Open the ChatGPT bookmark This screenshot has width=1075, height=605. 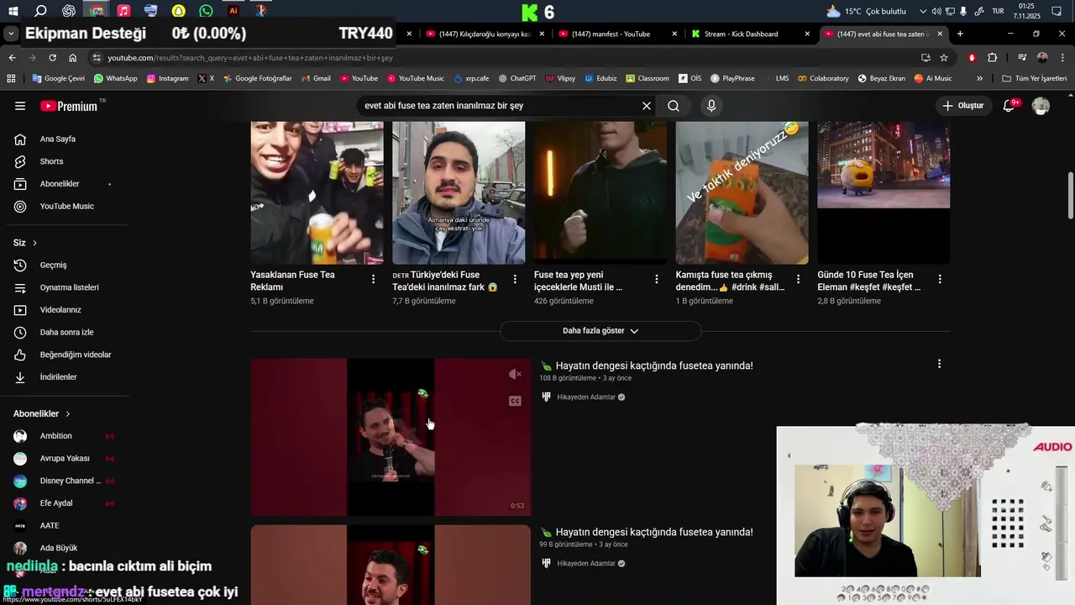click(x=517, y=78)
